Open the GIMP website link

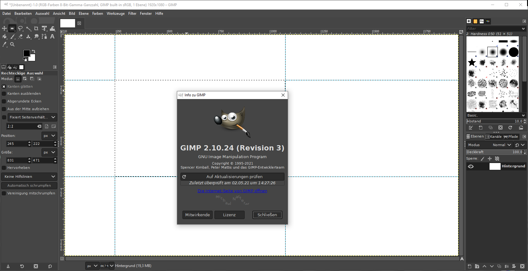click(232, 191)
